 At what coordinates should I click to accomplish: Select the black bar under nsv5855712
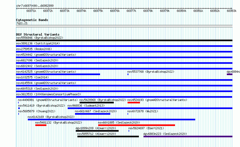pos(108,136)
